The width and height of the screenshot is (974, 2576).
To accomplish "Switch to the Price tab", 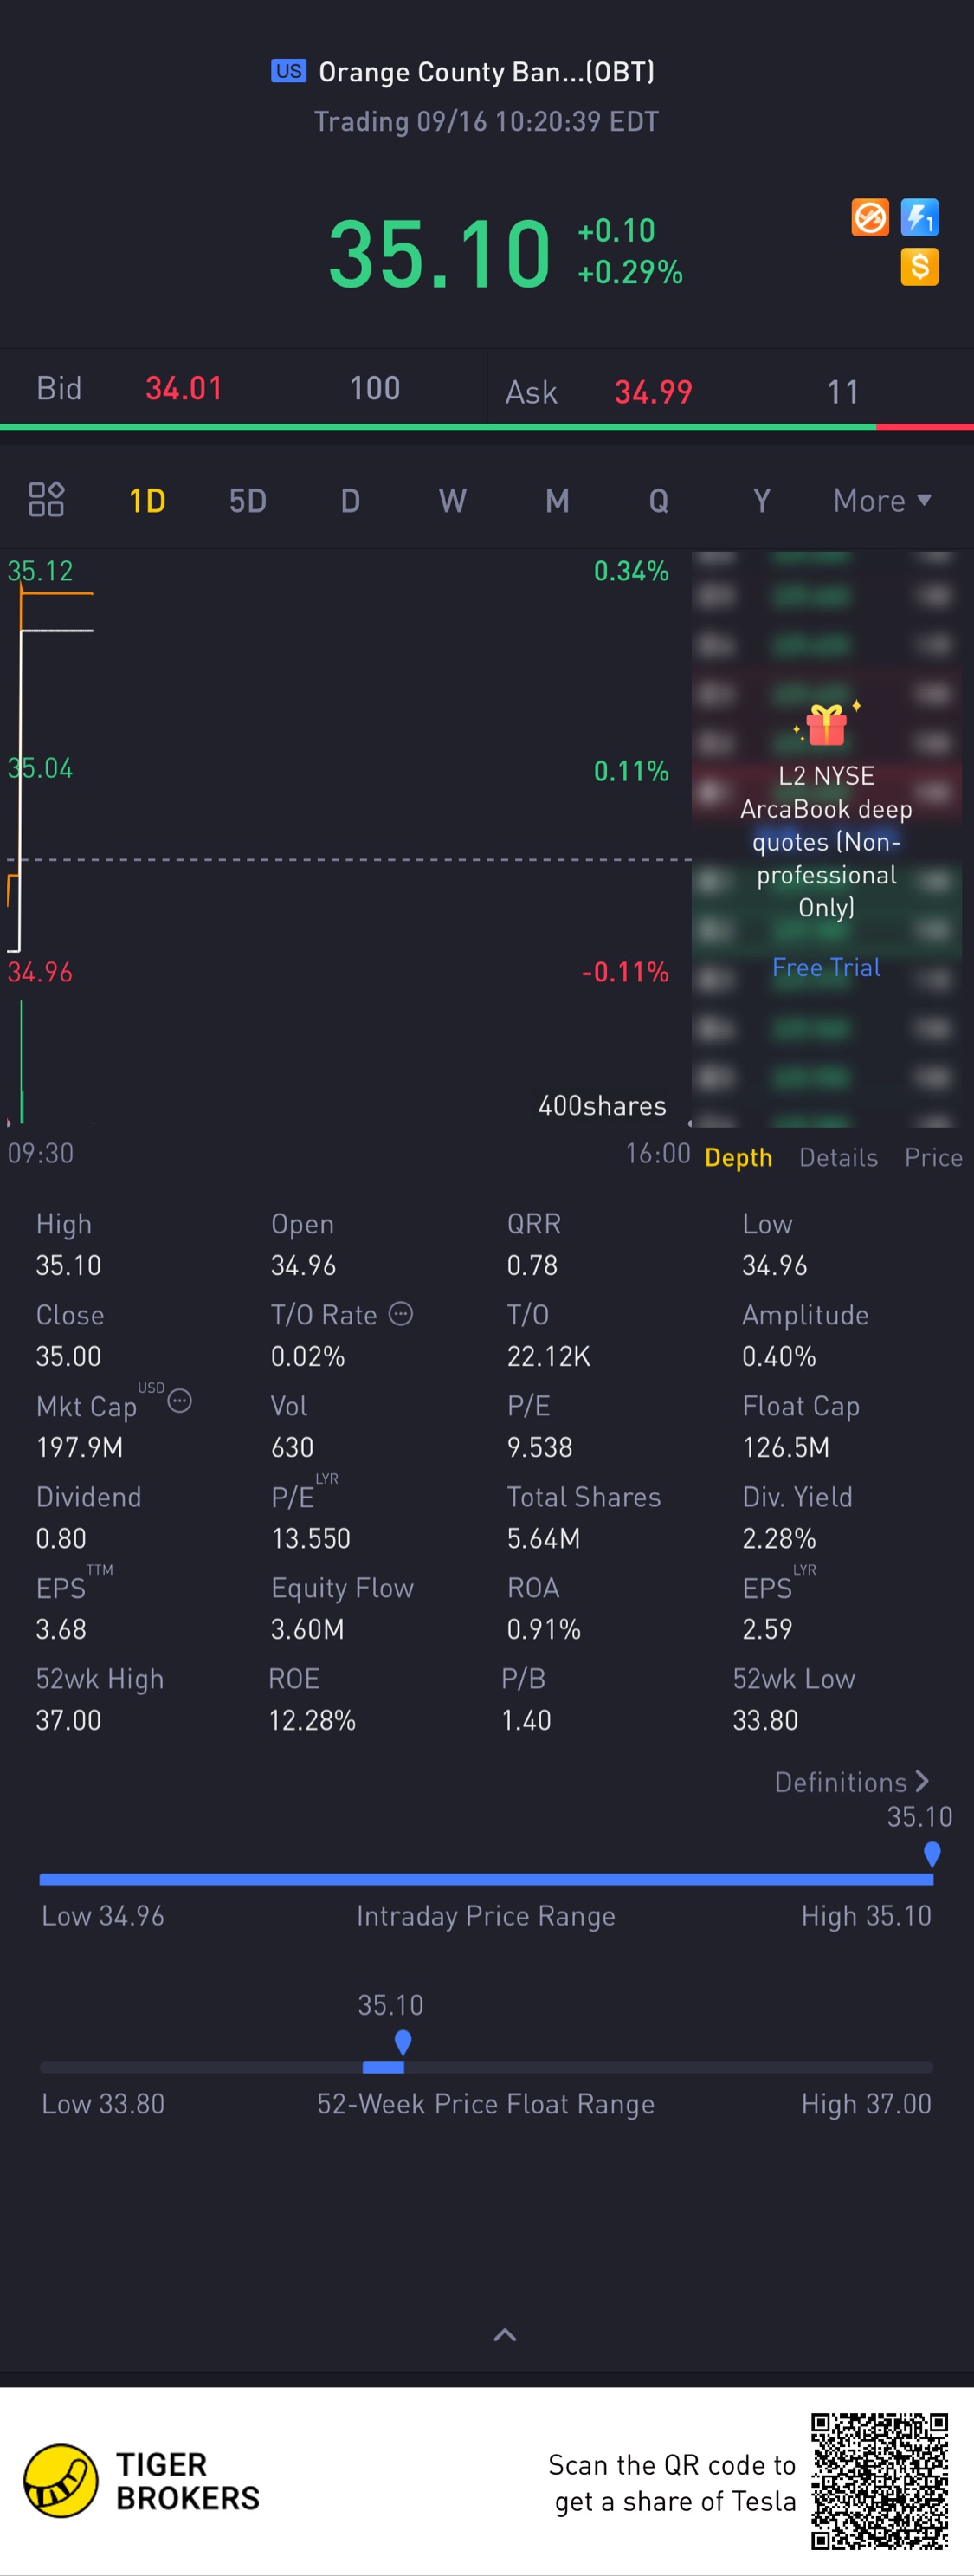I will pyautogui.click(x=932, y=1157).
